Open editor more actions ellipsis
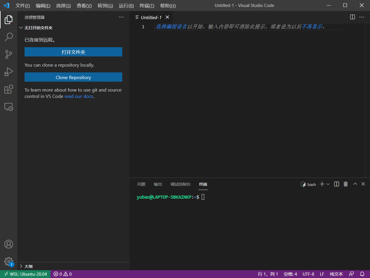Screen dimensions: 370x278 coord(362,17)
